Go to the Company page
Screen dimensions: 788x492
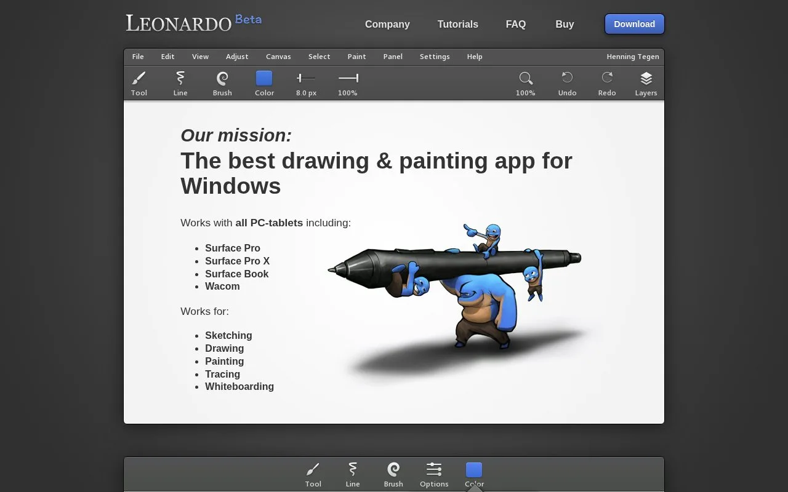coord(387,25)
